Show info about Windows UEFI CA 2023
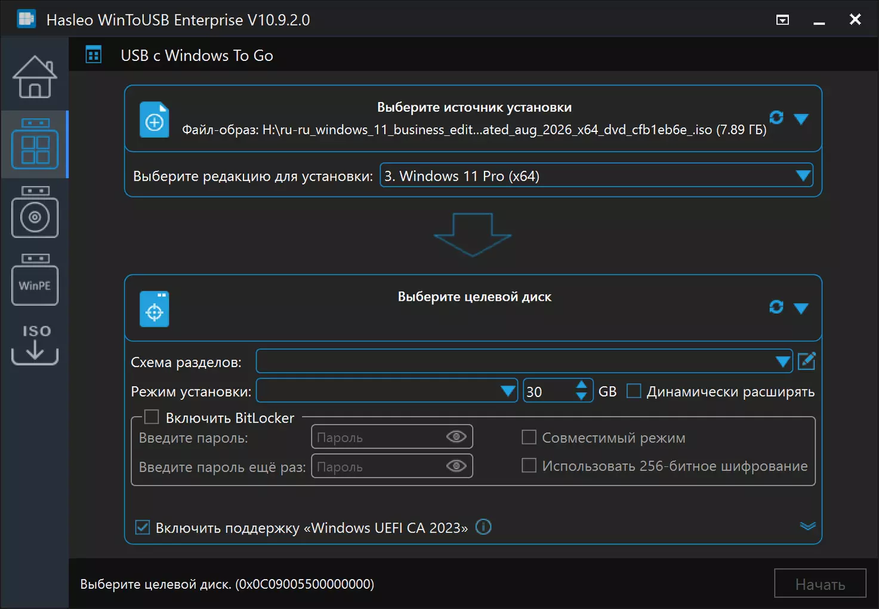 coord(483,527)
